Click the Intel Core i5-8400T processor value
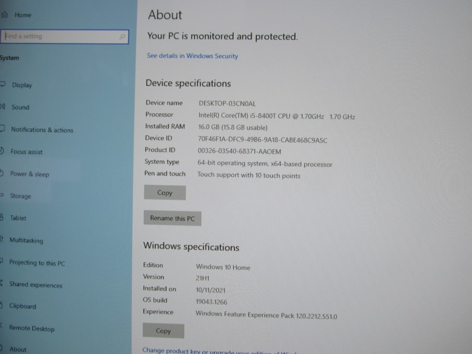The image size is (472, 354). point(277,116)
